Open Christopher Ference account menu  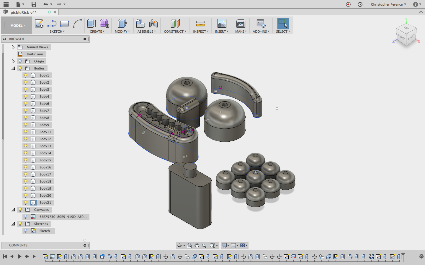tap(388, 4)
